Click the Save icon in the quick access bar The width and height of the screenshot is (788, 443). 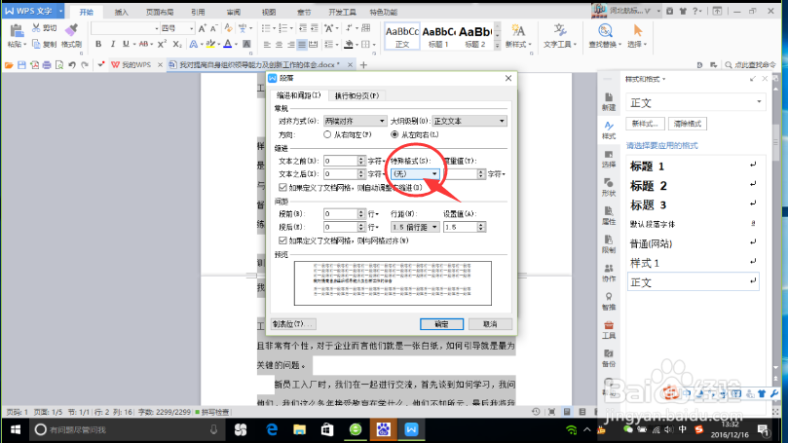coord(21,65)
